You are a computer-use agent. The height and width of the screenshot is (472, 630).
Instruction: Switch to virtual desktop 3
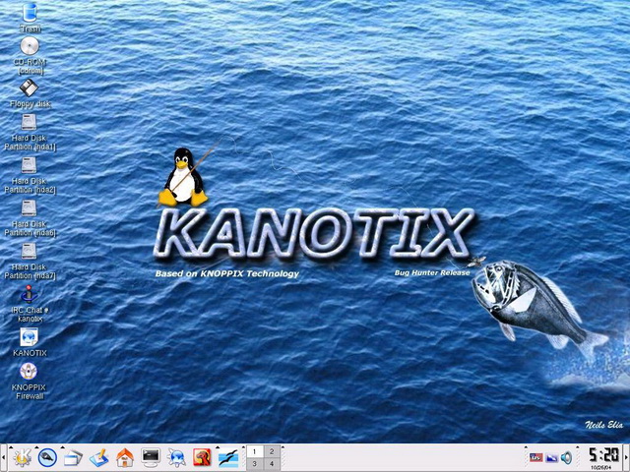[254, 464]
